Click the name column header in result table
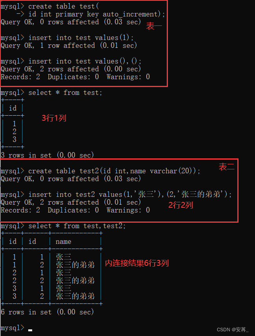Viewport: 255px width, 336px height. point(63,242)
